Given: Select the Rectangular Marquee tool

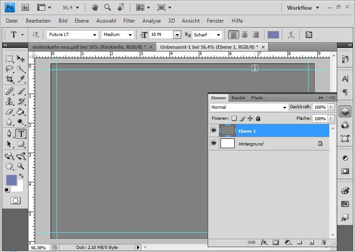Looking at the screenshot, I should pyautogui.click(x=9, y=59).
